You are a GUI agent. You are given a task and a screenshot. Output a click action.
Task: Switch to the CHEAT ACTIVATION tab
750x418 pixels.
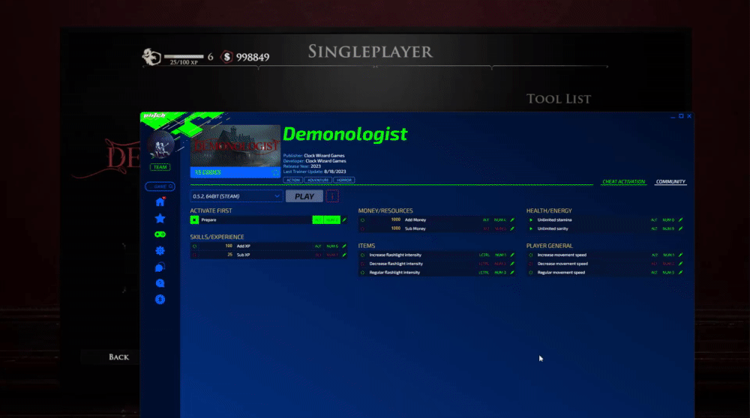point(624,181)
